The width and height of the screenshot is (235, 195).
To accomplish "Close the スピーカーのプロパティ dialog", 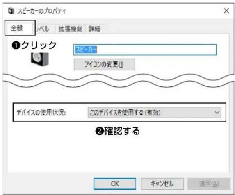I will [226, 11].
